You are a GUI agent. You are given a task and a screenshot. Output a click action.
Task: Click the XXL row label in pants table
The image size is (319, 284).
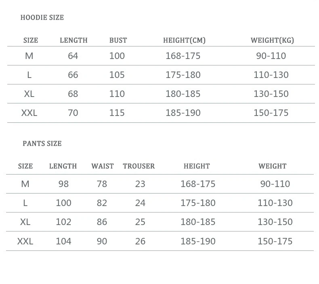point(25,241)
